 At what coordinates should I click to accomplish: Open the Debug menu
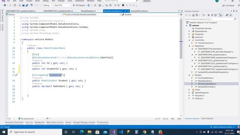[x=45, y=1]
